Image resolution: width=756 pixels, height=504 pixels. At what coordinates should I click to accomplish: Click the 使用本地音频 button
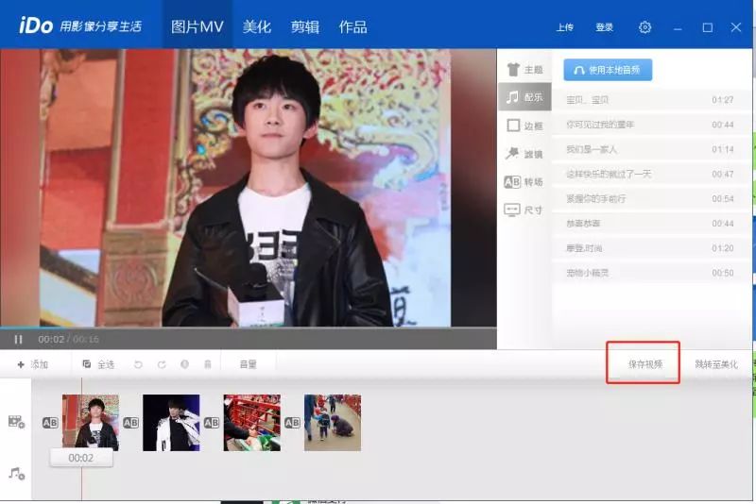608,70
